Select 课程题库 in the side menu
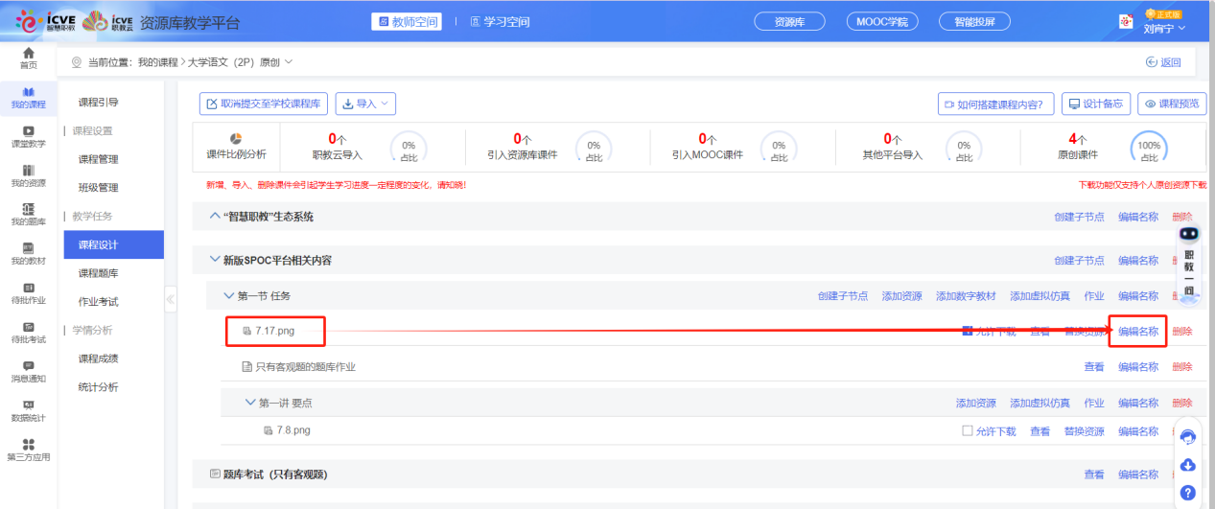This screenshot has height=509, width=1215. tap(99, 273)
